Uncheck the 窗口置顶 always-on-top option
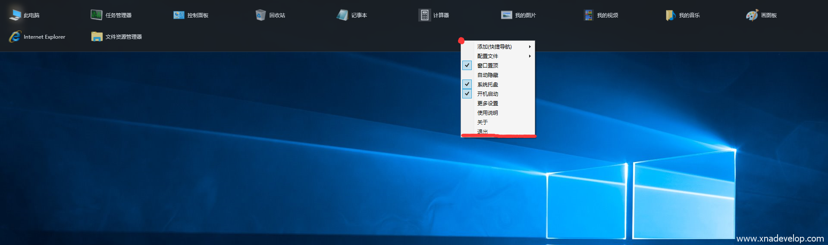Viewport: 828px width, 245px height. (x=488, y=65)
